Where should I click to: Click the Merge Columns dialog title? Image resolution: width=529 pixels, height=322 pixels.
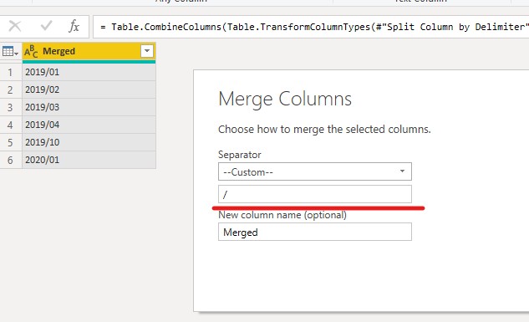coord(285,99)
